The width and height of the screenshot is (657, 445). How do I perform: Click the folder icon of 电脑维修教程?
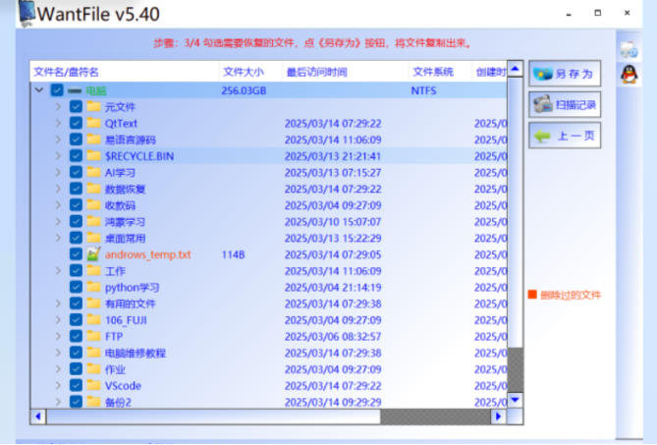[94, 353]
